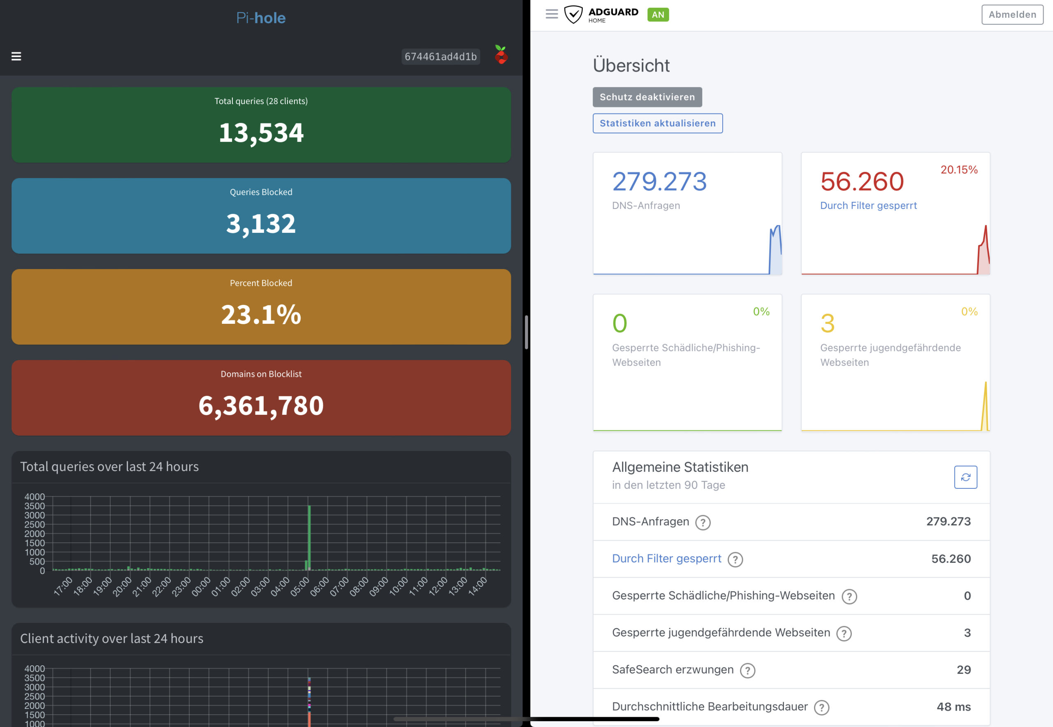Viewport: 1053px width, 727px height.
Task: Click the Pi-hole title link
Action: 261,18
